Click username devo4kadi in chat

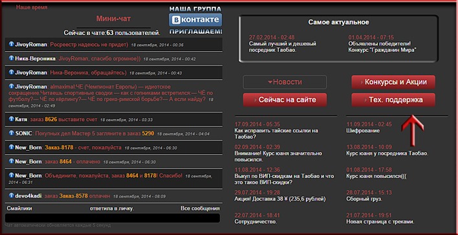click(28, 196)
